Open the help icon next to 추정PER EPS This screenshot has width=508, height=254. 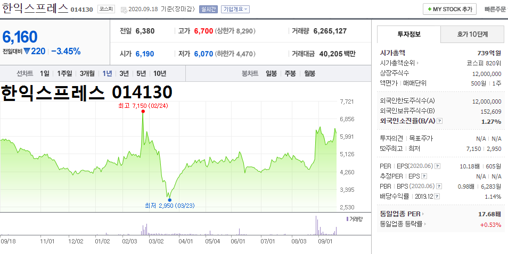click(424, 176)
